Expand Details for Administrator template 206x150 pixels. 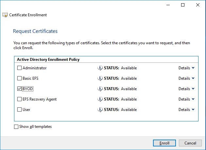(x=186, y=68)
